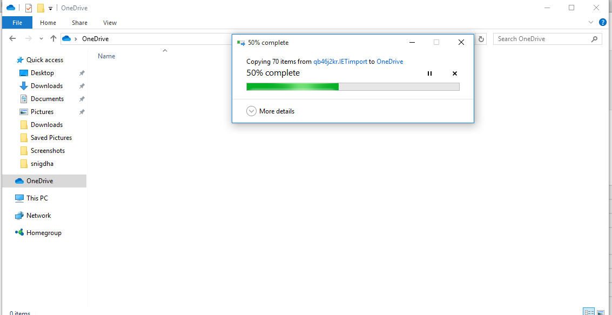Click the pin icon beside Documents
This screenshot has width=612, height=315.
(x=82, y=99)
